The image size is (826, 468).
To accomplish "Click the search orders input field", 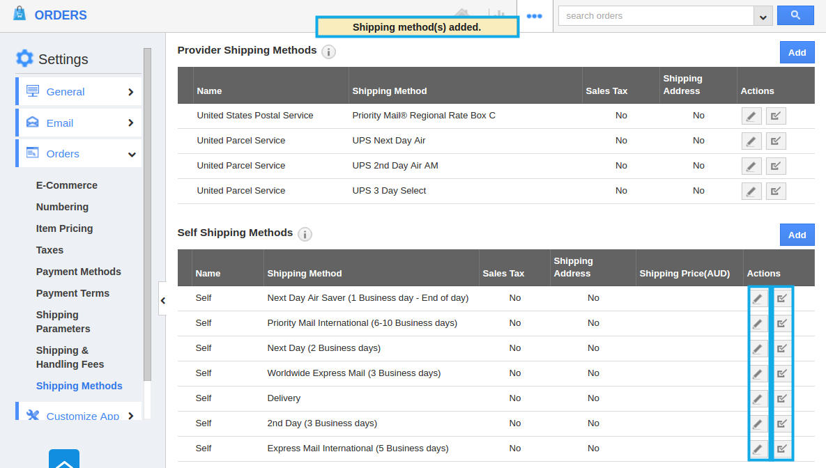I will 657,16.
